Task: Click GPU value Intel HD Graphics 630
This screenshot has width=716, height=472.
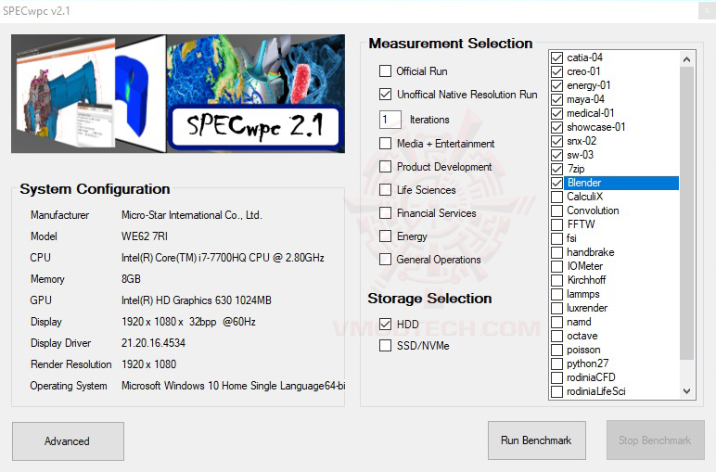Action: click(197, 300)
